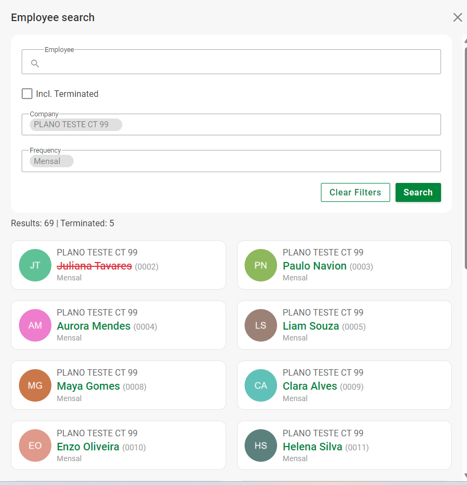Image resolution: width=467 pixels, height=485 pixels.
Task: Click the brown LS avatar circle
Action: 261,325
